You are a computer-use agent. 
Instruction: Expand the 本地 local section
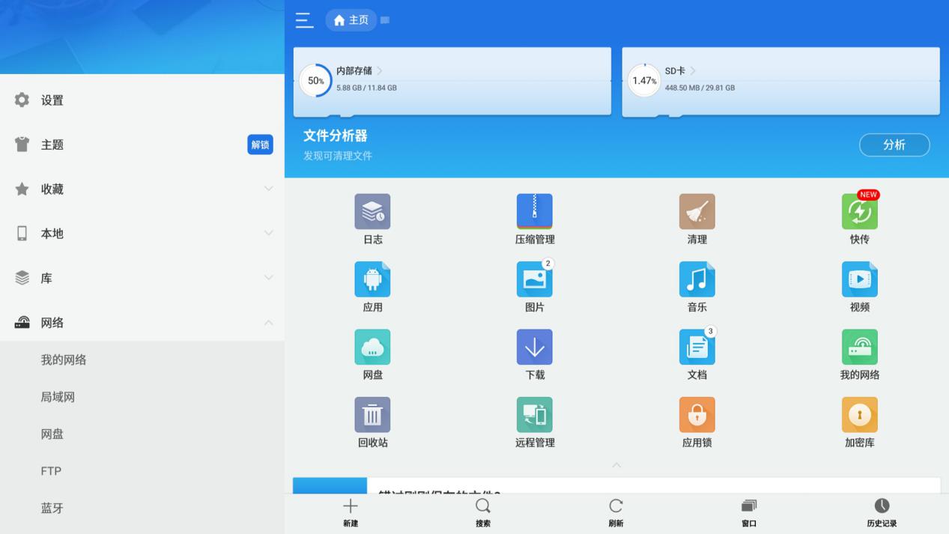[x=142, y=234]
